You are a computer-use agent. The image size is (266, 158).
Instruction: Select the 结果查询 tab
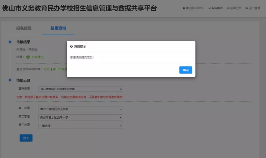[58, 28]
